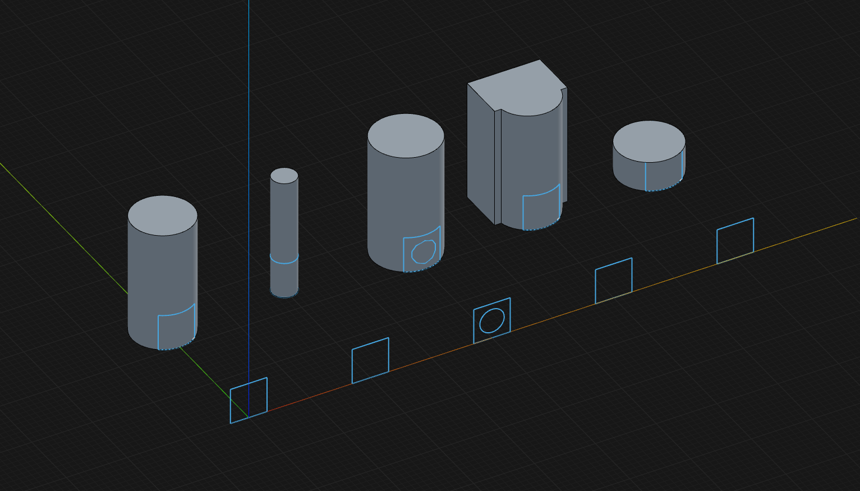Select the top face of the thin cylinder
Screen dimensions: 860x491
coord(284,176)
